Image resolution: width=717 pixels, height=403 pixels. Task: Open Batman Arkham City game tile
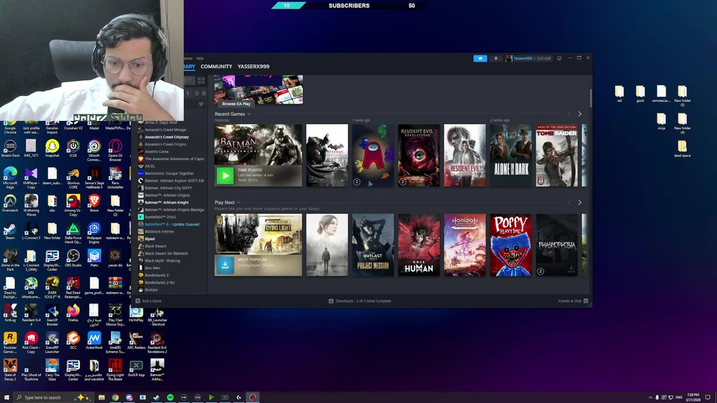pyautogui.click(x=327, y=156)
